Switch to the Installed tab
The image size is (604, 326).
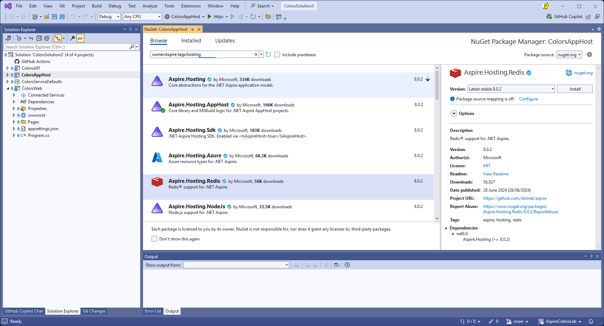[191, 41]
